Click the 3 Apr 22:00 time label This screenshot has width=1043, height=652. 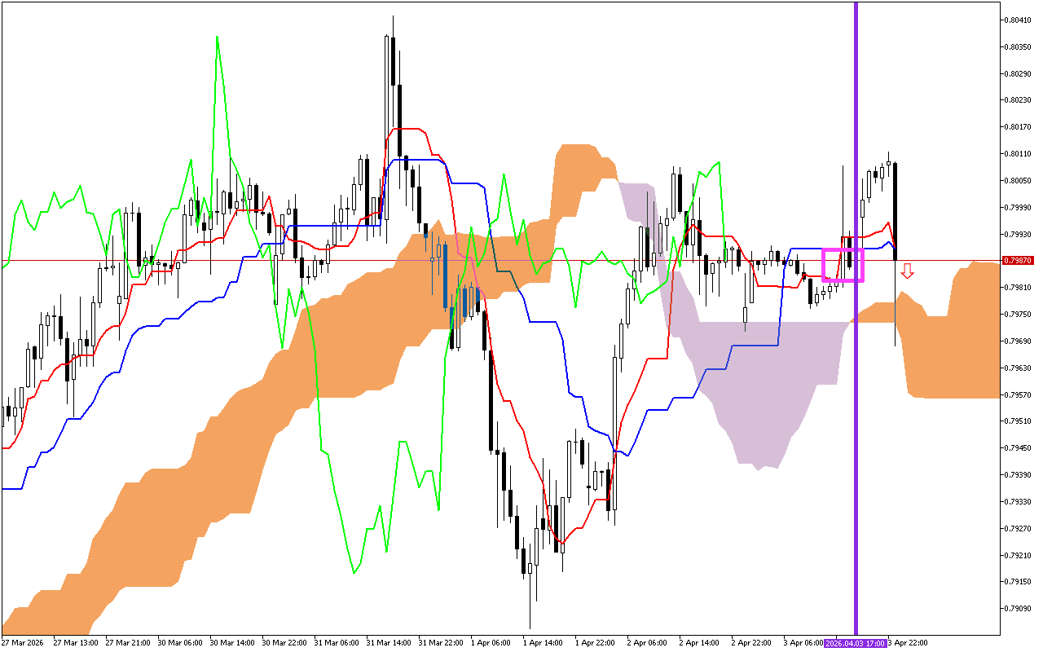(x=904, y=642)
